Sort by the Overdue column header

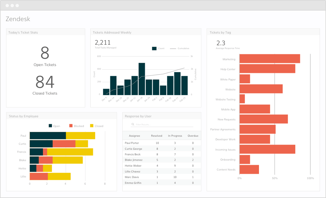click(x=193, y=136)
